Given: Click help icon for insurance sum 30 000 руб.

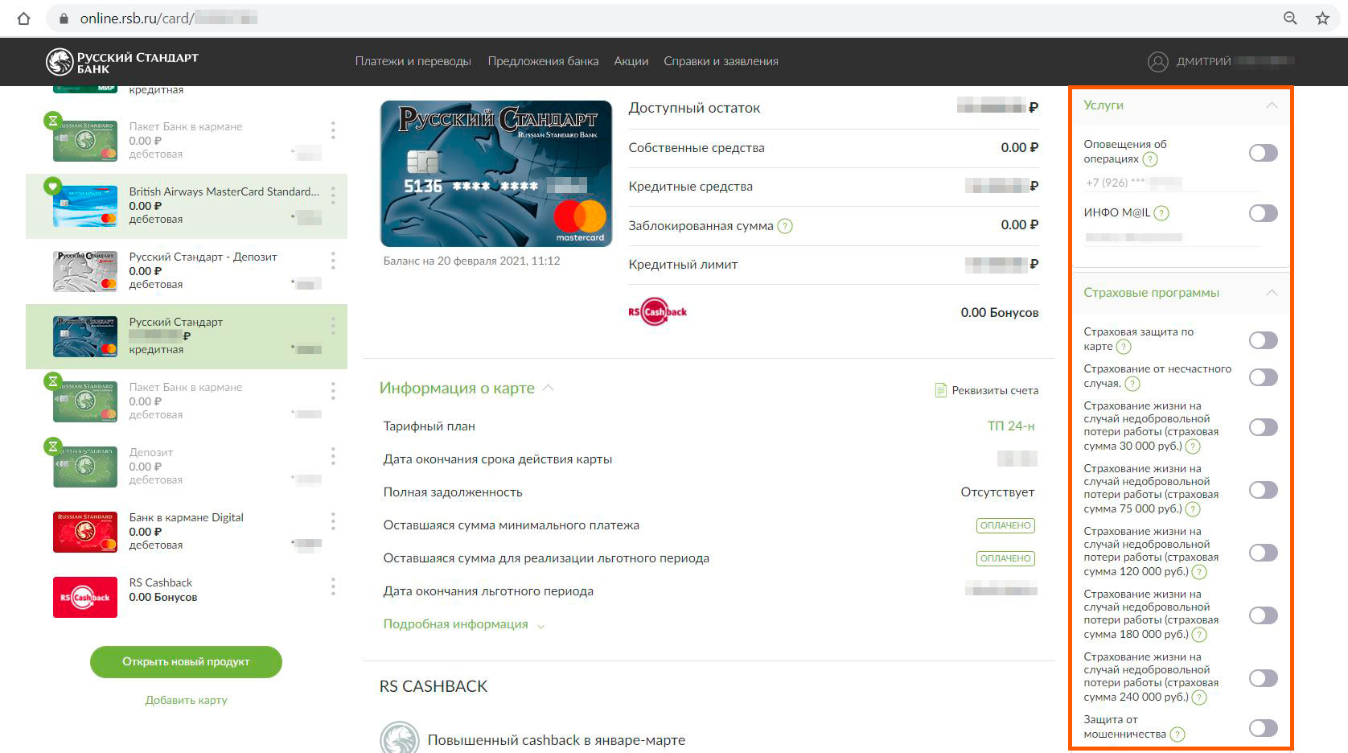Looking at the screenshot, I should coord(1193,446).
